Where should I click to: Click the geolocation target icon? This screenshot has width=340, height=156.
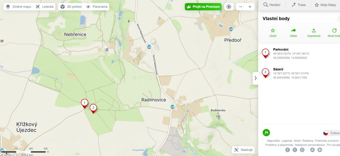[x=229, y=7]
